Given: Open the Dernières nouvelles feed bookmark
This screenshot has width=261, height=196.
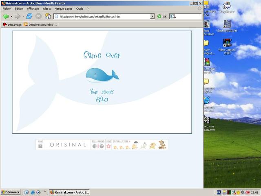Looking at the screenshot, I should 40,24.
